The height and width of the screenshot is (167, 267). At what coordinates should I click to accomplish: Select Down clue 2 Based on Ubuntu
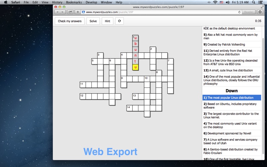pos(232,106)
